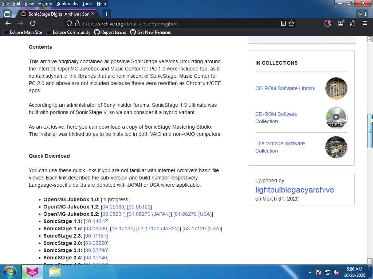Open Action Center flag tray icon
The image size is (373, 279).
(x=319, y=272)
